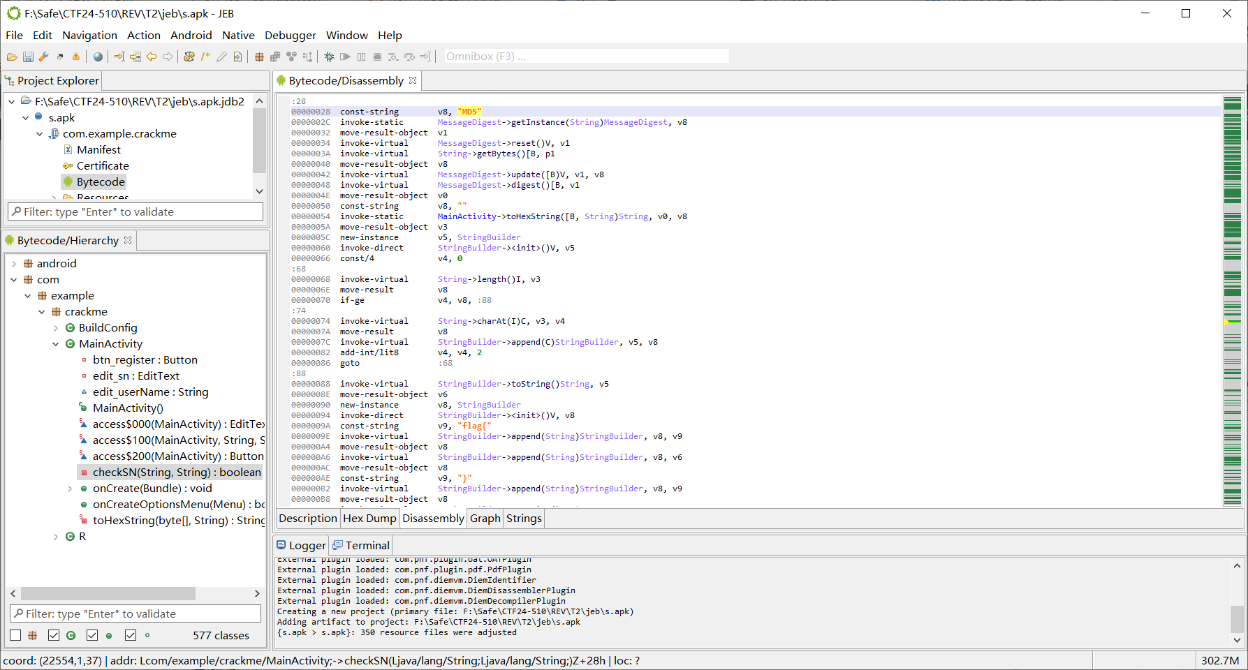This screenshot has width=1248, height=670.
Task: Click the debugger Run-to-line icon
Action: 425,57
